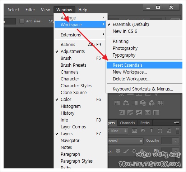Add a Photo Filter adjustment (camera icon)
Viewport: 186px width, 172px height.
click(x=143, y=103)
